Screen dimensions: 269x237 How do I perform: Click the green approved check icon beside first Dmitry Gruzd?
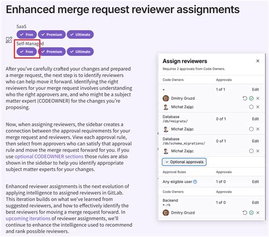(x=251, y=98)
